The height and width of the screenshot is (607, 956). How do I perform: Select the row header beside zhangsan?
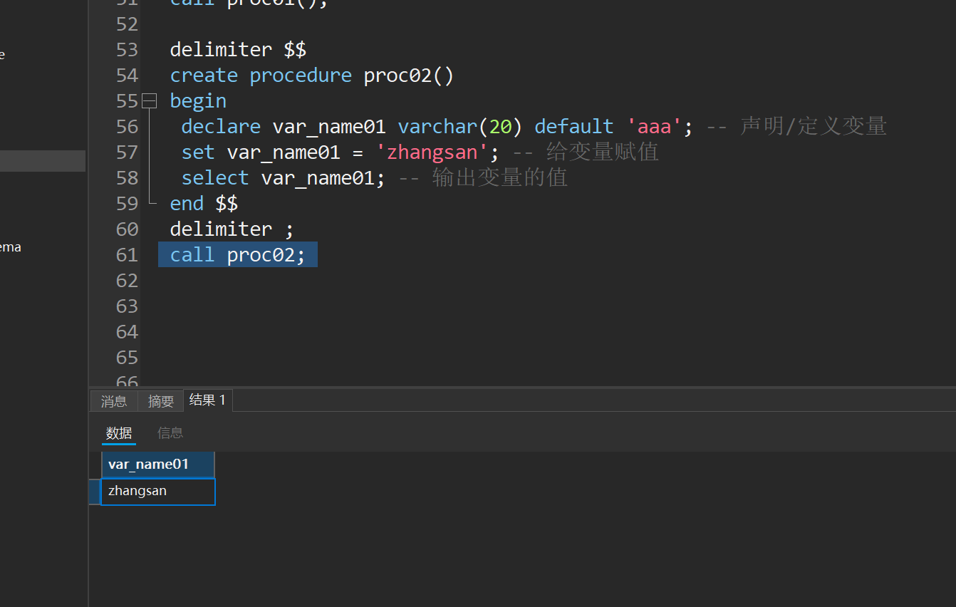tap(95, 492)
